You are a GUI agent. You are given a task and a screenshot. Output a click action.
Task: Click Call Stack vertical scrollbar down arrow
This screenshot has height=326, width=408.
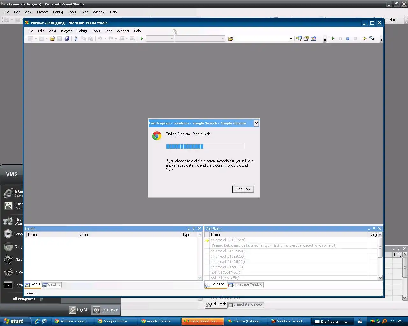coord(380,278)
